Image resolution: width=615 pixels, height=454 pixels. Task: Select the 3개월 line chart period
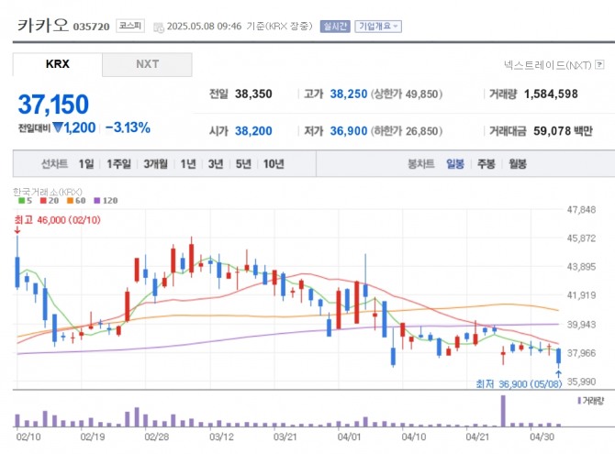pos(155,164)
